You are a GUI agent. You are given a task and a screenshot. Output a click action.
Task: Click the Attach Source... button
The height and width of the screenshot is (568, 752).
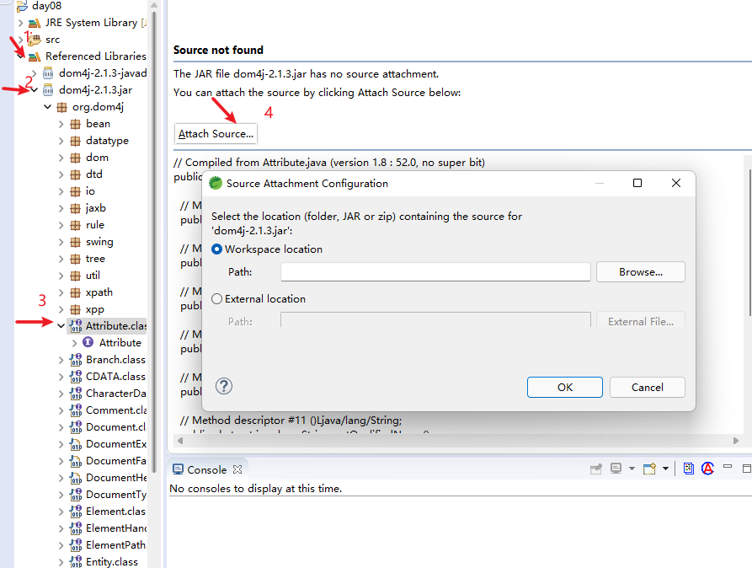pos(216,133)
